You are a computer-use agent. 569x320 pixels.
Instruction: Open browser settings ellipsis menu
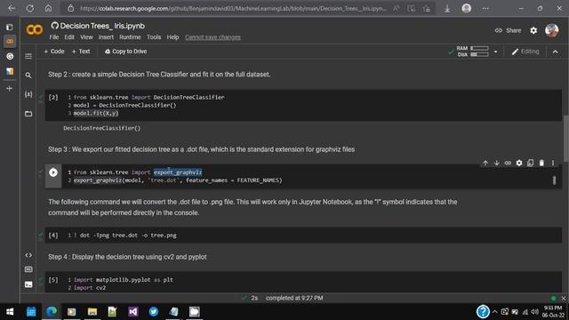[485, 8]
